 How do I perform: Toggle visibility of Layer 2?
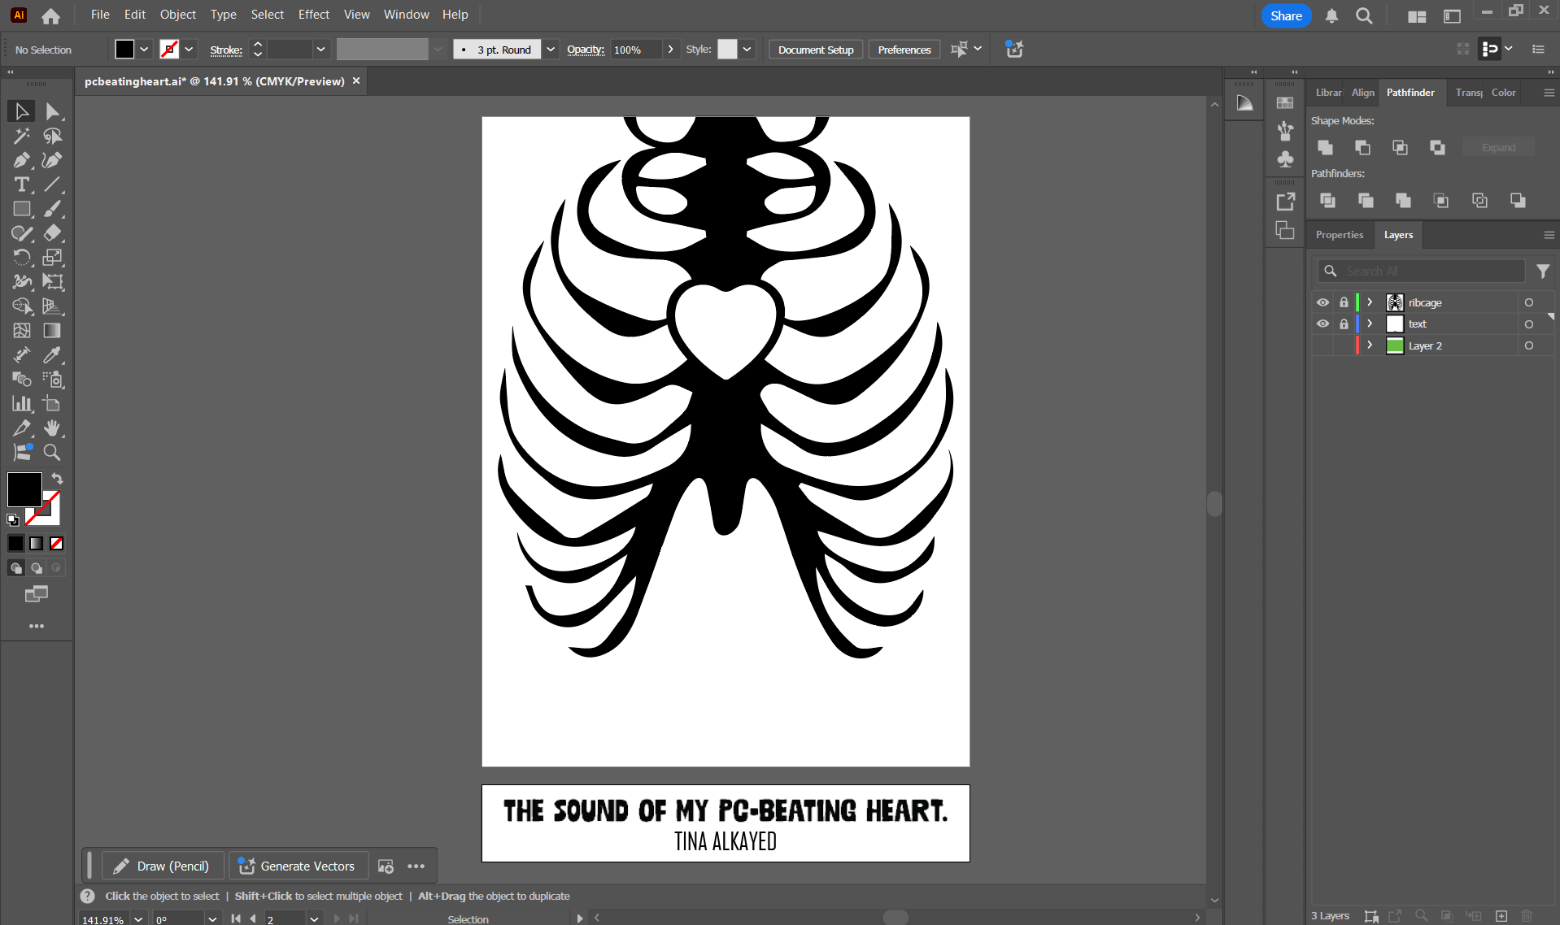[x=1323, y=345]
